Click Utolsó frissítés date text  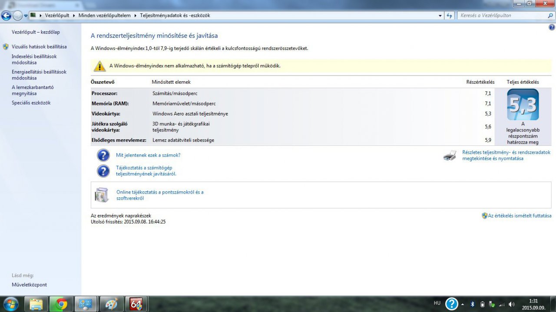[128, 222]
